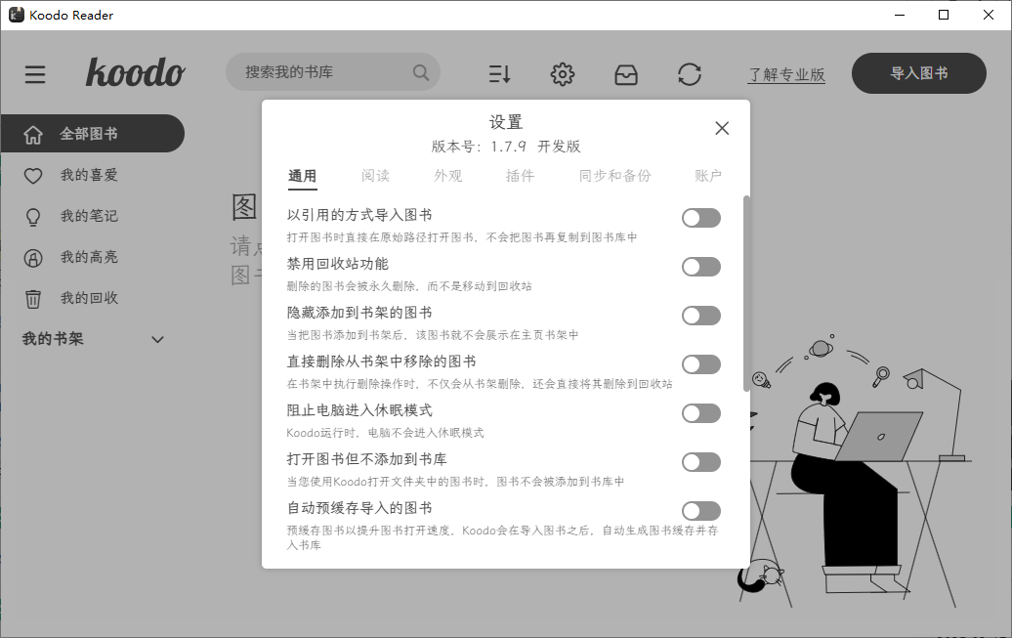Enable 以引用的方式导入图书 toggle
This screenshot has height=638, width=1012.
point(700,217)
